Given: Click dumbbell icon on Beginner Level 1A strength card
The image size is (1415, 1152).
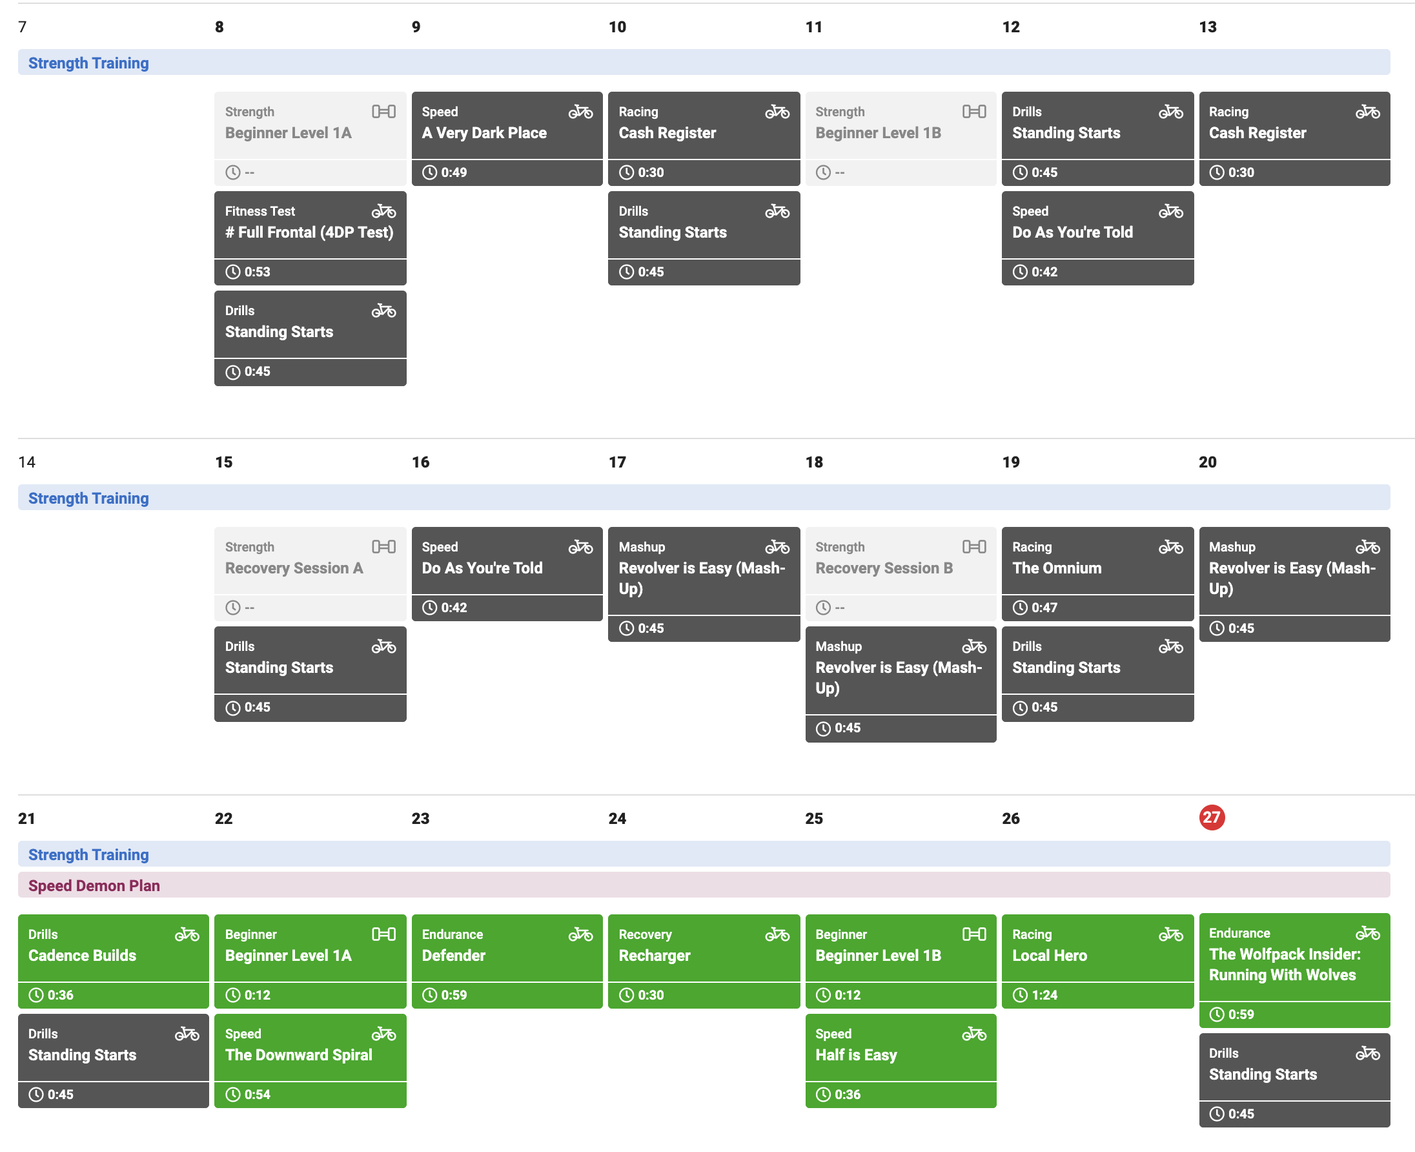Looking at the screenshot, I should click(383, 112).
